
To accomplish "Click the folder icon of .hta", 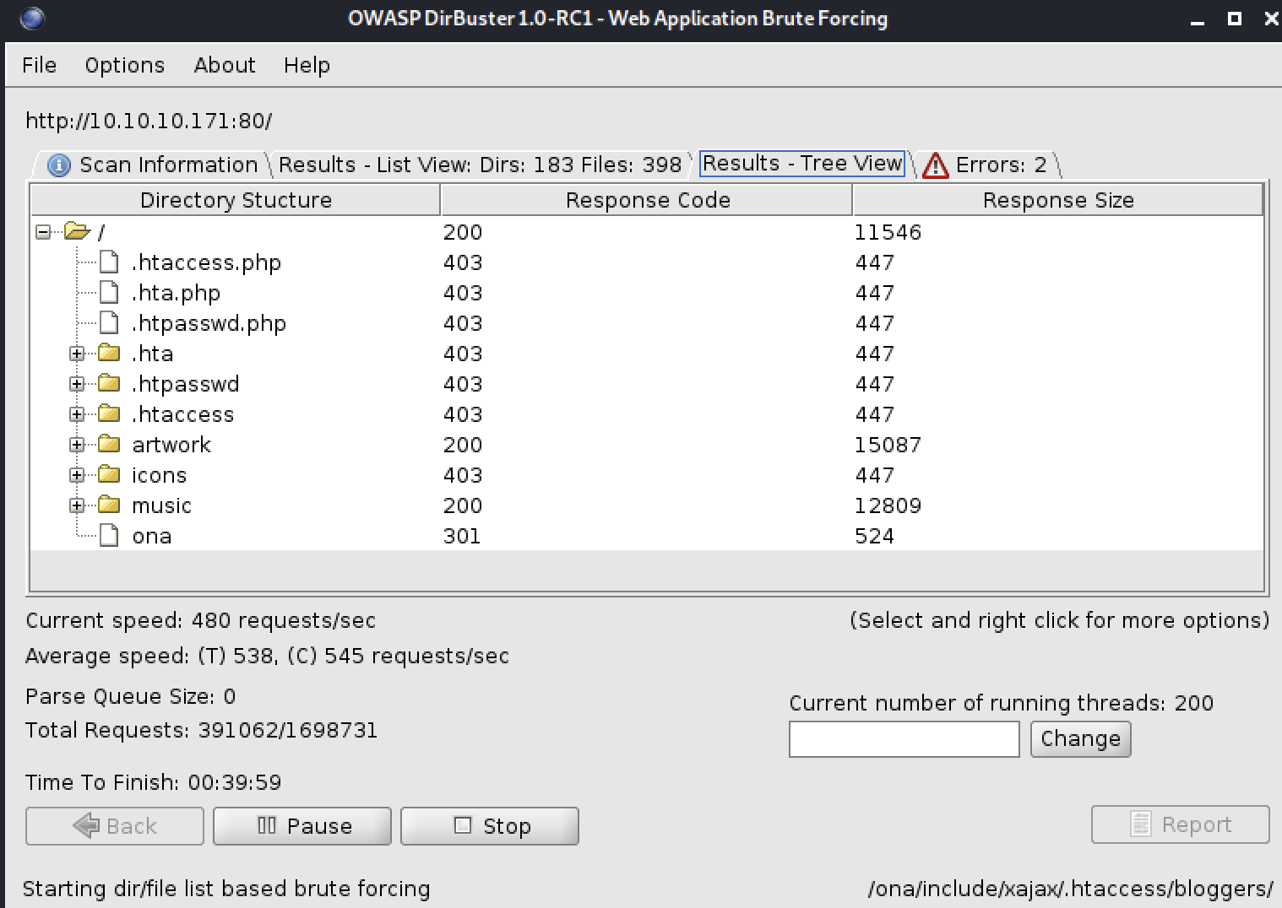I will 109,352.
